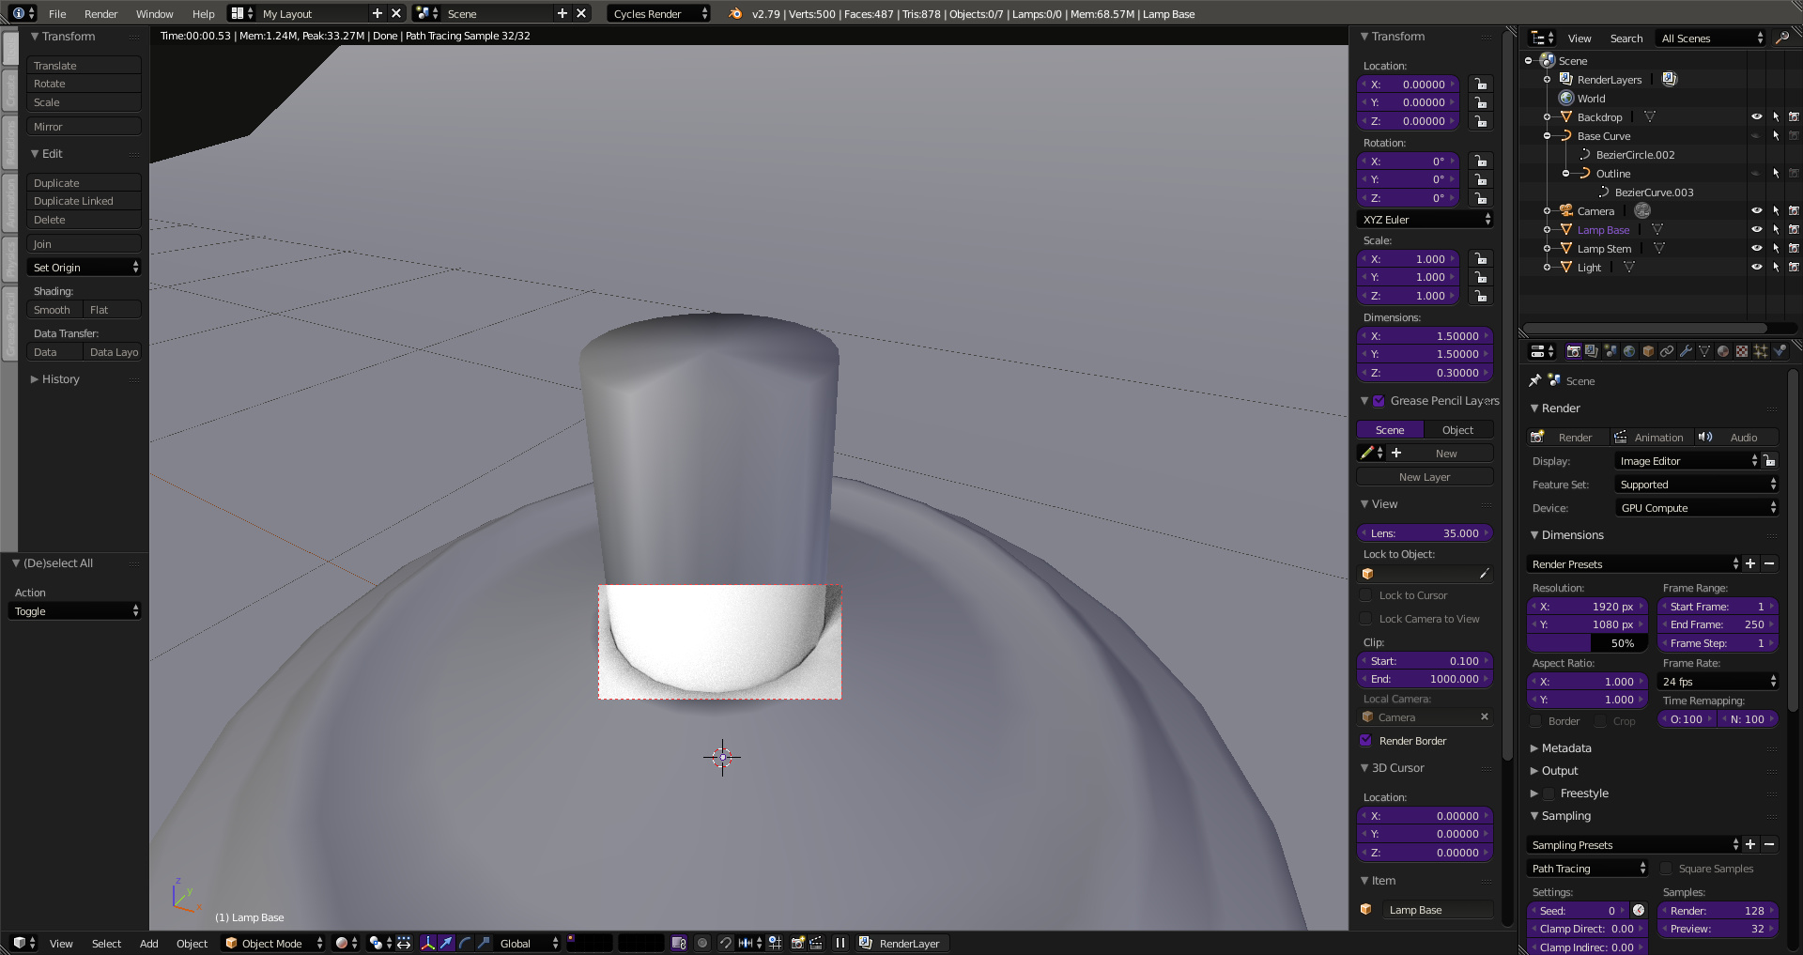1803x955 pixels.
Task: Open the Texture properties tab (checker icon)
Action: point(1742,351)
